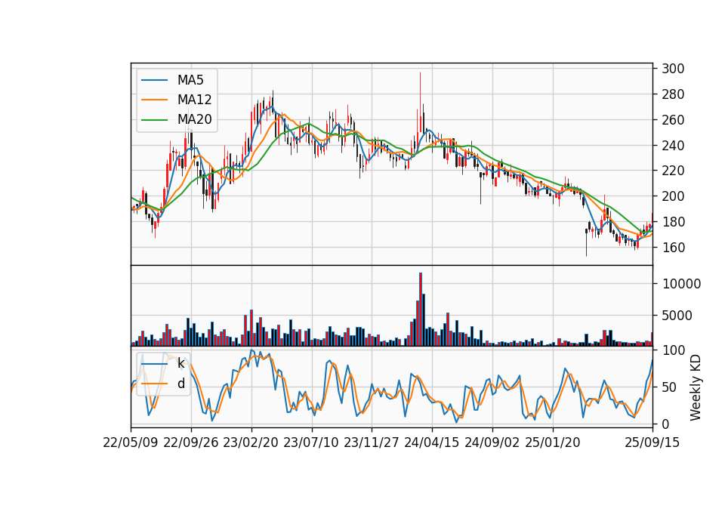Click the MA12 legend label
The width and height of the screenshot is (725, 521).
(194, 100)
